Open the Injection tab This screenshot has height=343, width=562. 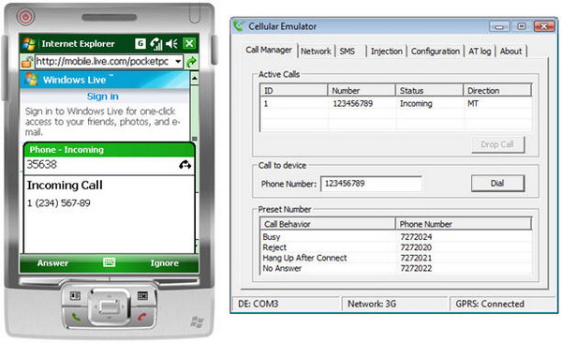click(x=386, y=52)
